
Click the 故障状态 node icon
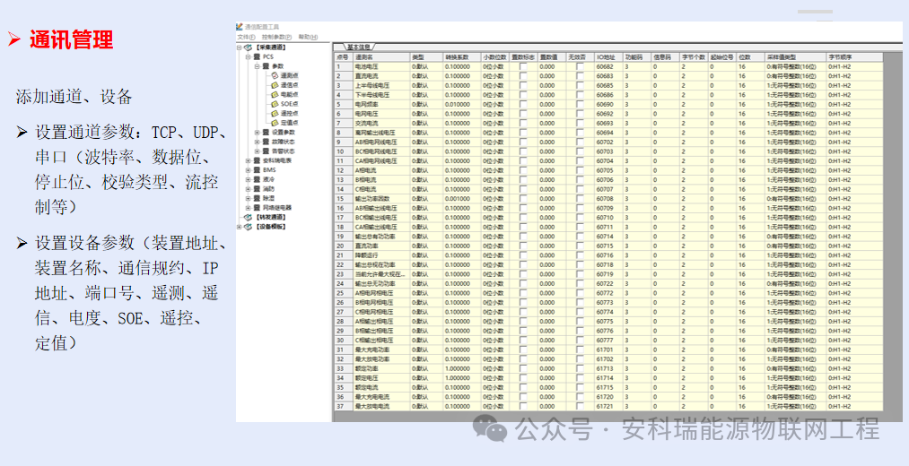(x=267, y=142)
